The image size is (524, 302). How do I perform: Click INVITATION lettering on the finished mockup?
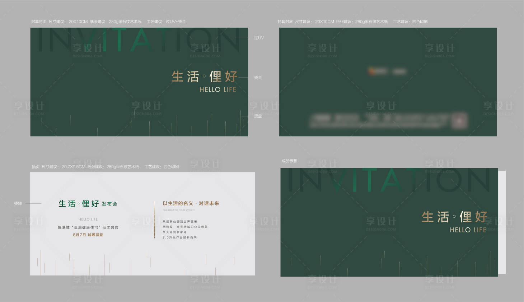click(389, 180)
